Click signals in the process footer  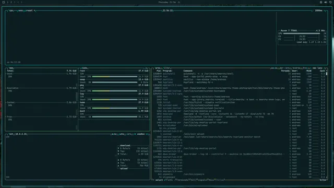pos(202,180)
